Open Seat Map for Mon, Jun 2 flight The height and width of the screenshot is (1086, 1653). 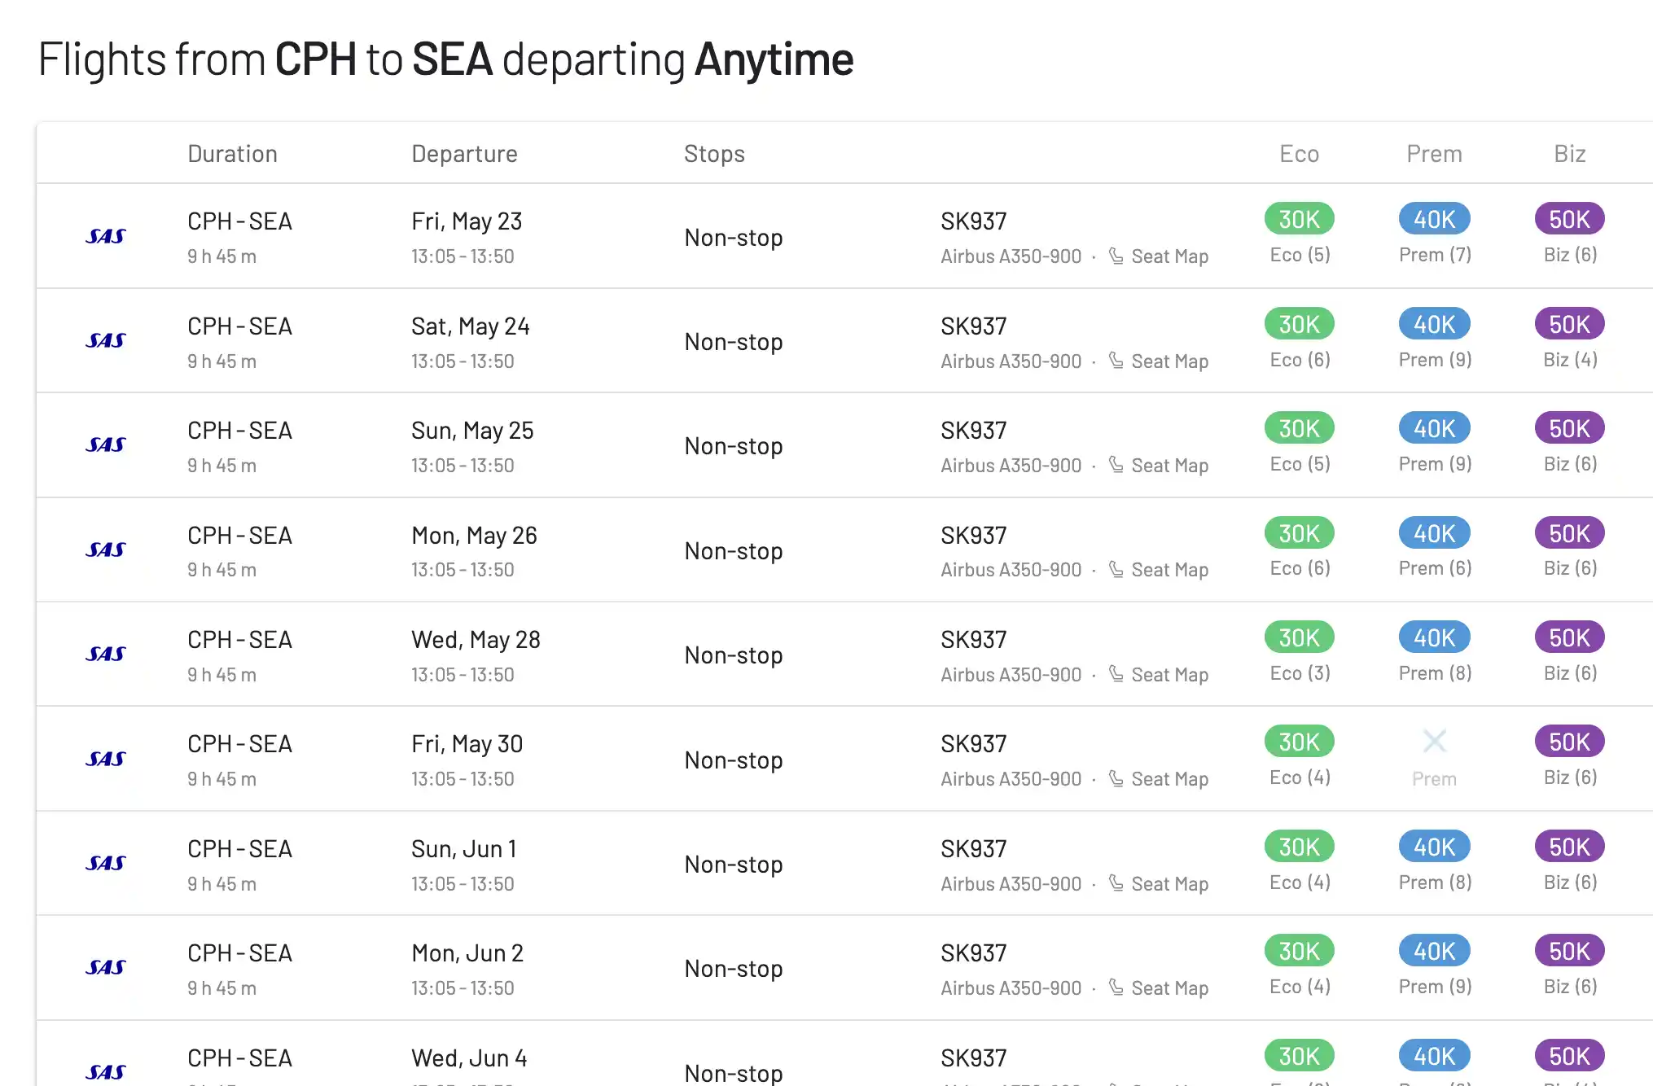1159,988
